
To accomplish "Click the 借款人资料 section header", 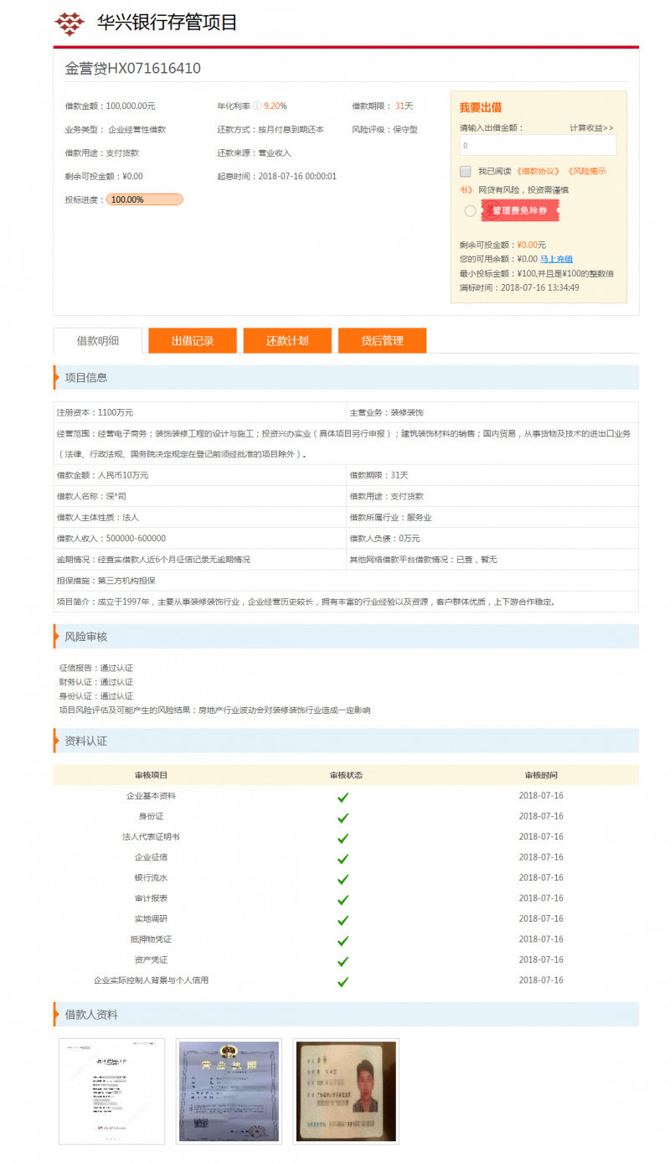I will point(346,1015).
